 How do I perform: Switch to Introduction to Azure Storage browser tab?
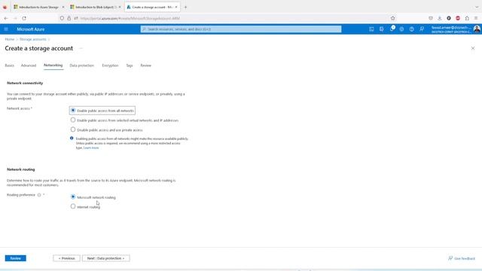38,7
